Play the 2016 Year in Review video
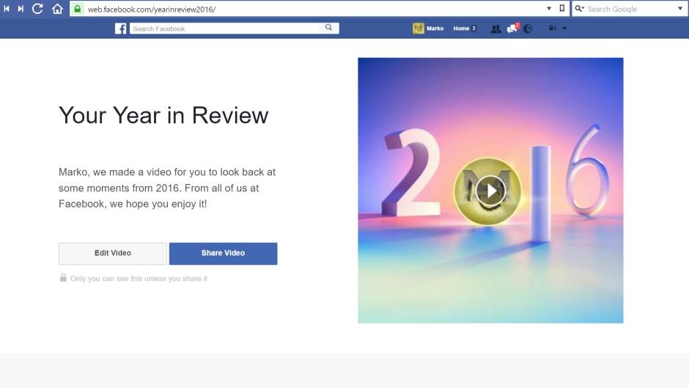The height and width of the screenshot is (388, 689). pyautogui.click(x=490, y=191)
